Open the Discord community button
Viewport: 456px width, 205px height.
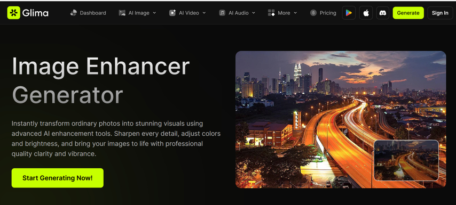(x=383, y=13)
